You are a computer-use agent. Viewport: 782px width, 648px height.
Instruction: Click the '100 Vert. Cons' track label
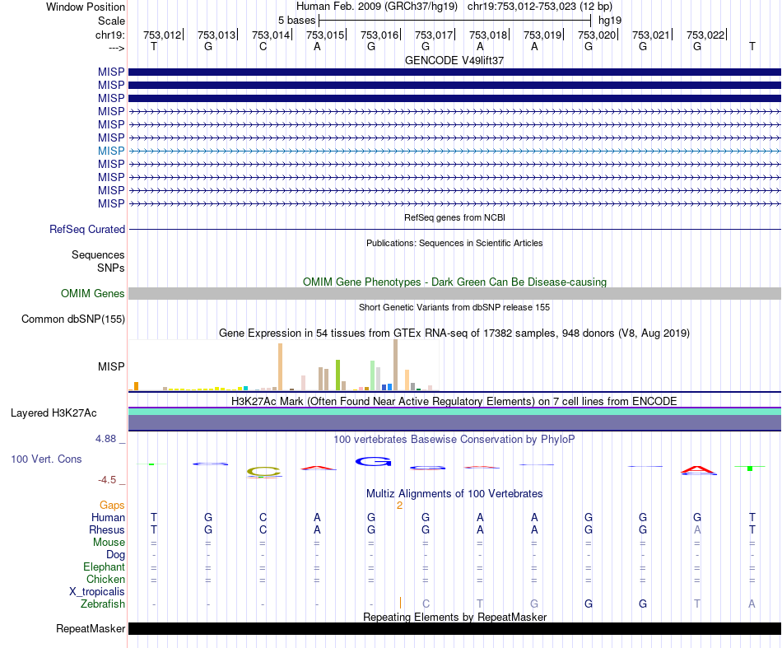[46, 459]
